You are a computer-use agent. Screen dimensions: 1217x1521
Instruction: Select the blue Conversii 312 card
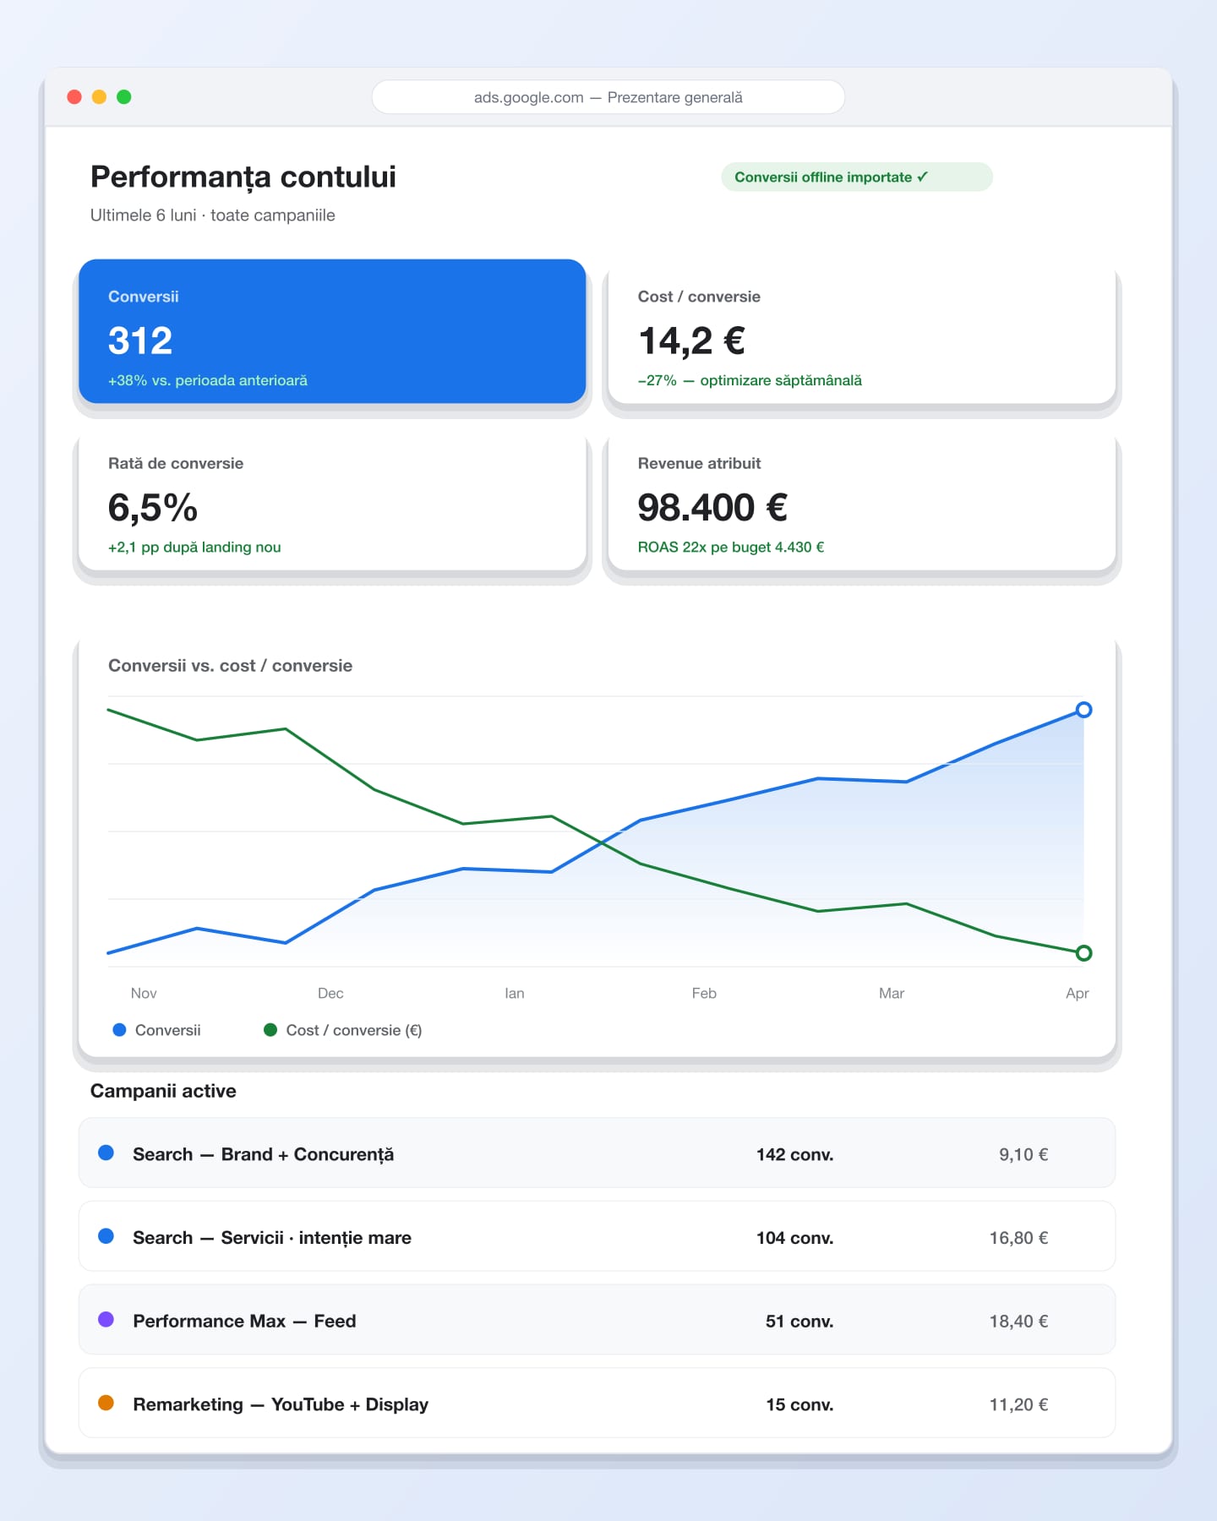(332, 331)
